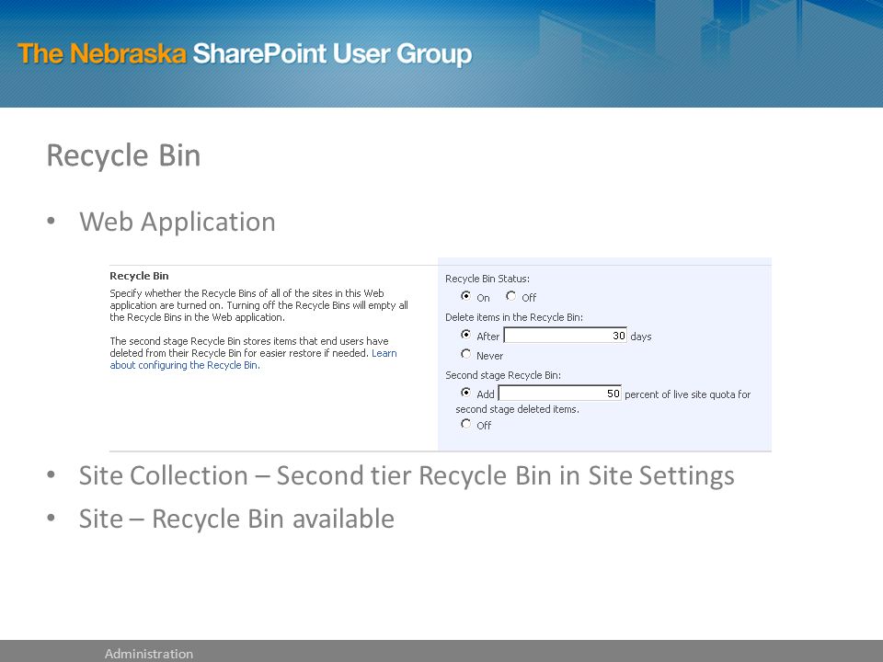Turn Off second stage Recycle Bin
Screen dimensions: 883x662
[x=465, y=423]
